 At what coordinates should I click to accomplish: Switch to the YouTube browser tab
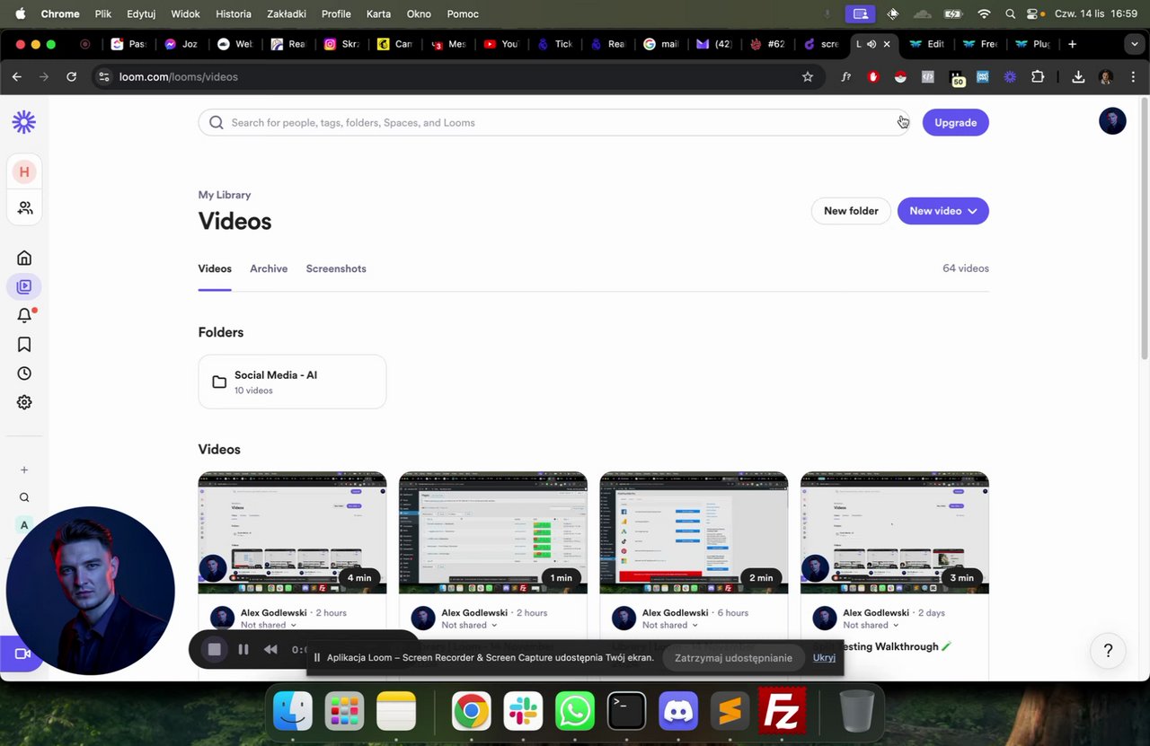(501, 44)
